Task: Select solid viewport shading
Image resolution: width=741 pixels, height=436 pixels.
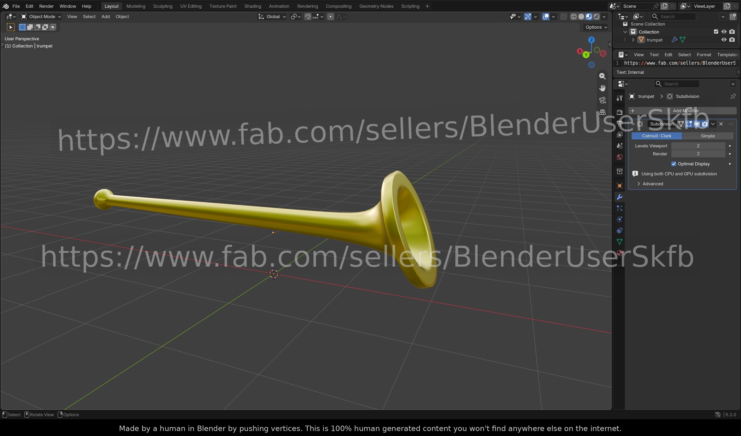Action: pos(581,17)
